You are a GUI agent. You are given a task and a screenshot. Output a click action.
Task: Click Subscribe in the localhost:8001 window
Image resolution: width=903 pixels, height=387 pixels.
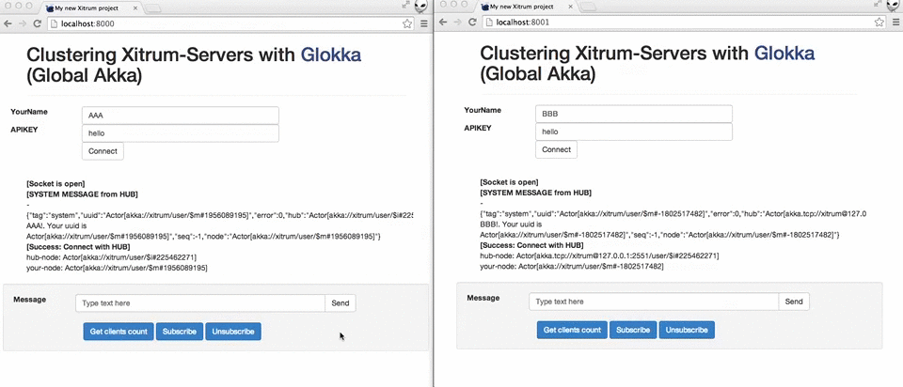[633, 330]
